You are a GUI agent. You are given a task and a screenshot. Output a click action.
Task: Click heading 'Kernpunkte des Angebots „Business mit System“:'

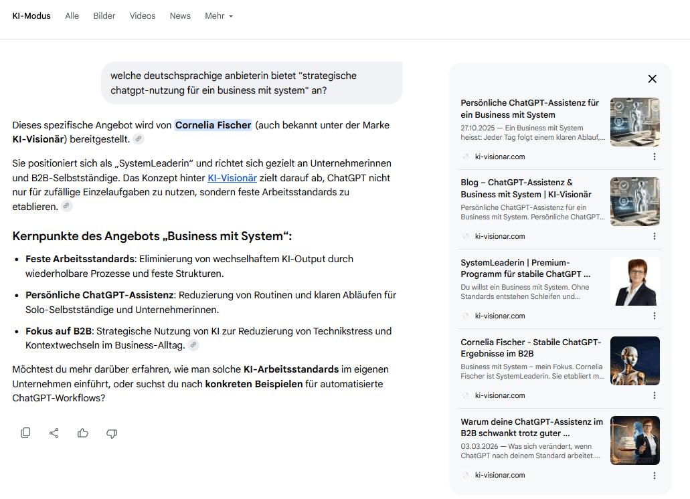pos(152,236)
